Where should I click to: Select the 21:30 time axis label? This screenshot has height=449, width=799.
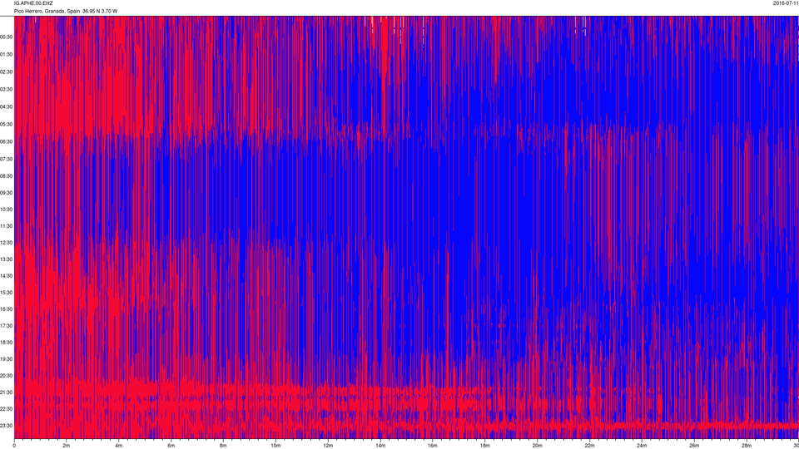pyautogui.click(x=6, y=392)
